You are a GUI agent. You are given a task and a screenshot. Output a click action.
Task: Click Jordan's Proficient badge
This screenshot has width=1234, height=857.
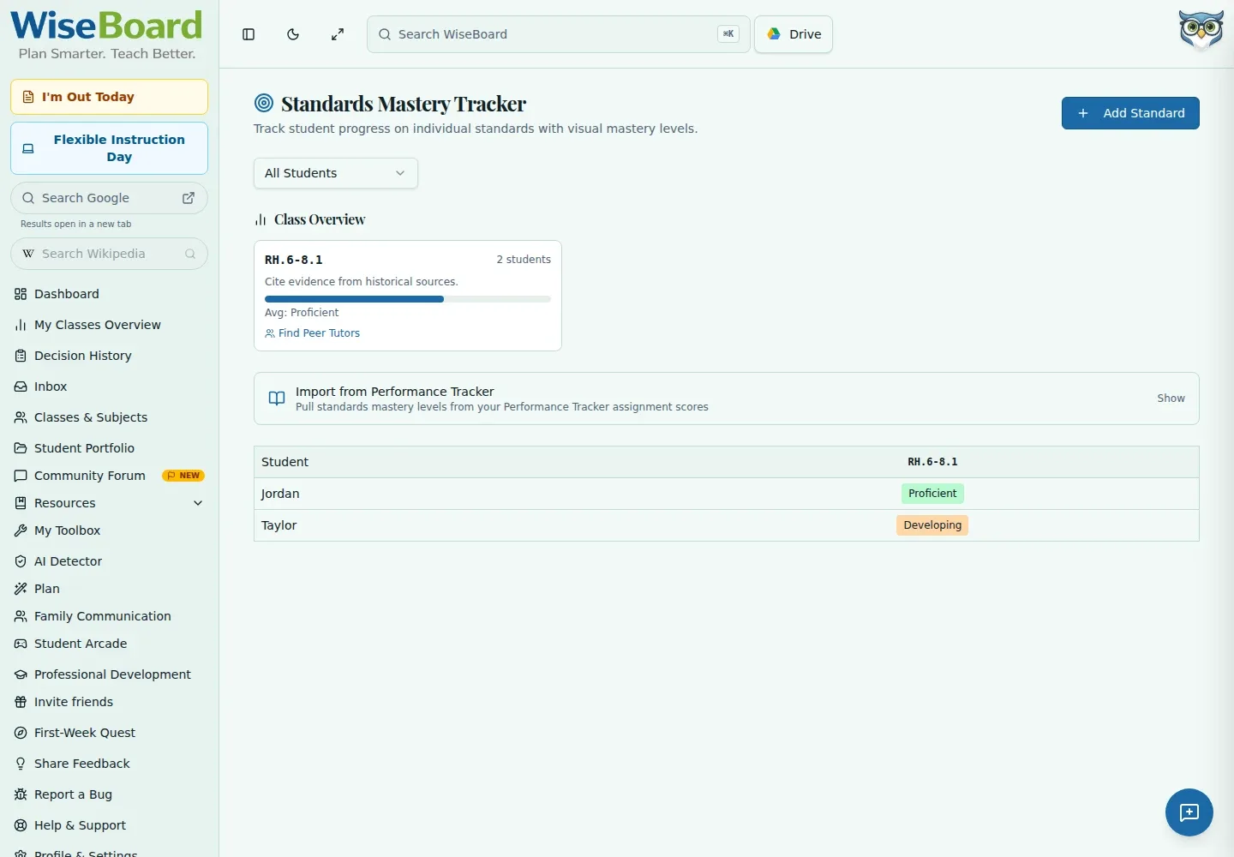click(x=932, y=494)
